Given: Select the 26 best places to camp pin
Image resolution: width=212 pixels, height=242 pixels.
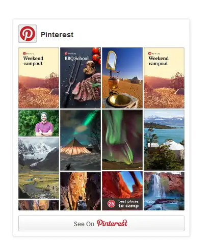Looking at the screenshot, I should coord(122,191).
